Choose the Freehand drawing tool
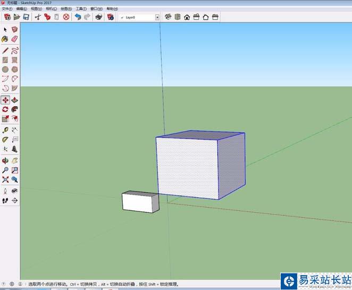 coord(14,50)
